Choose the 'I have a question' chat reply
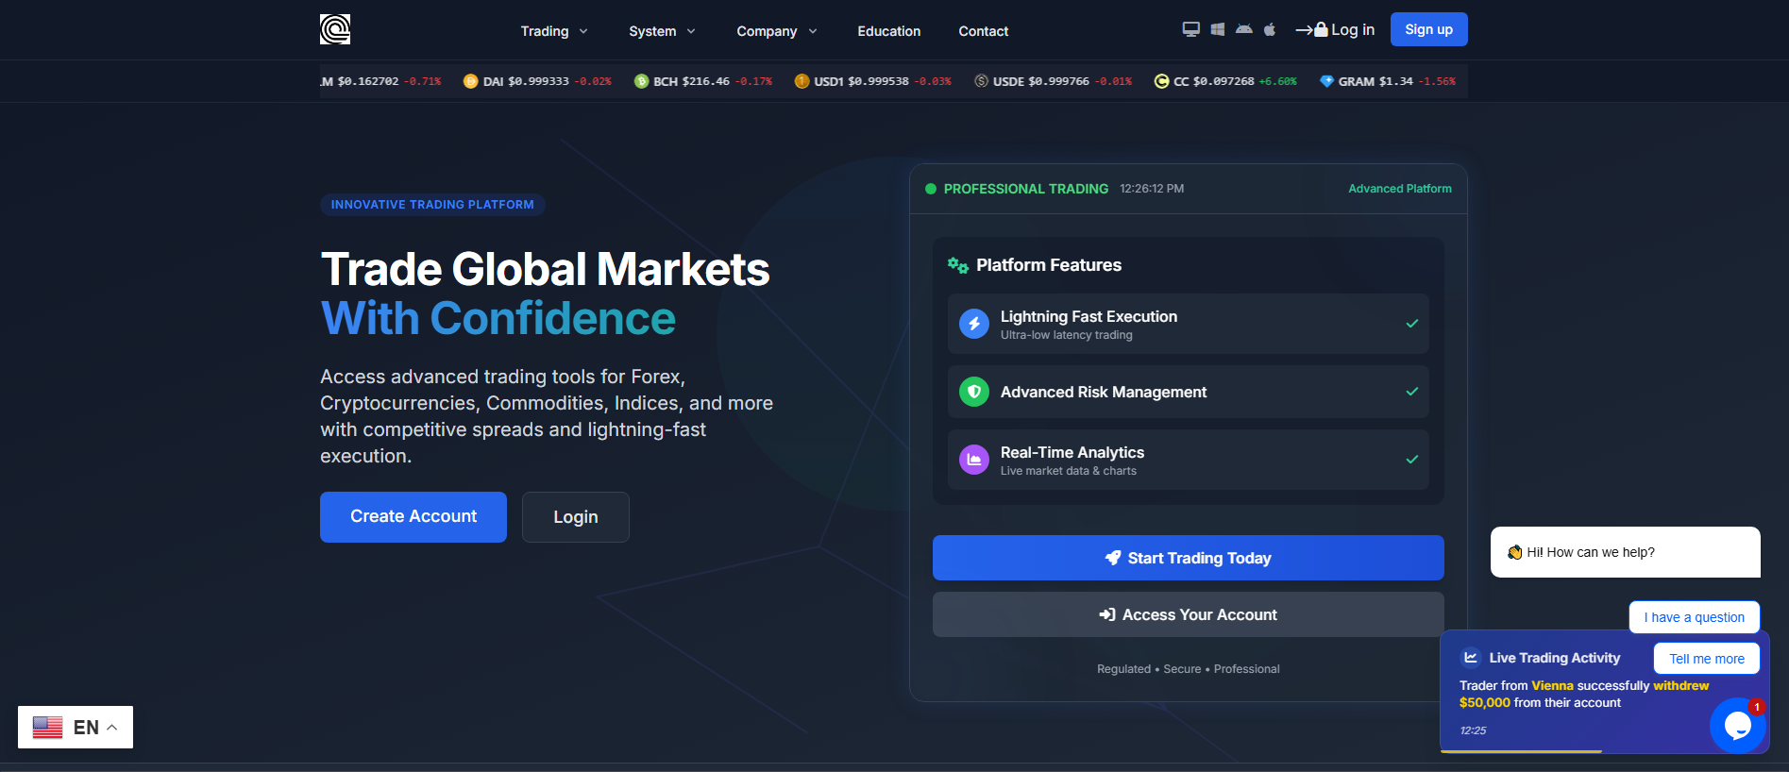Viewport: 1789px width, 772px height. (1695, 617)
